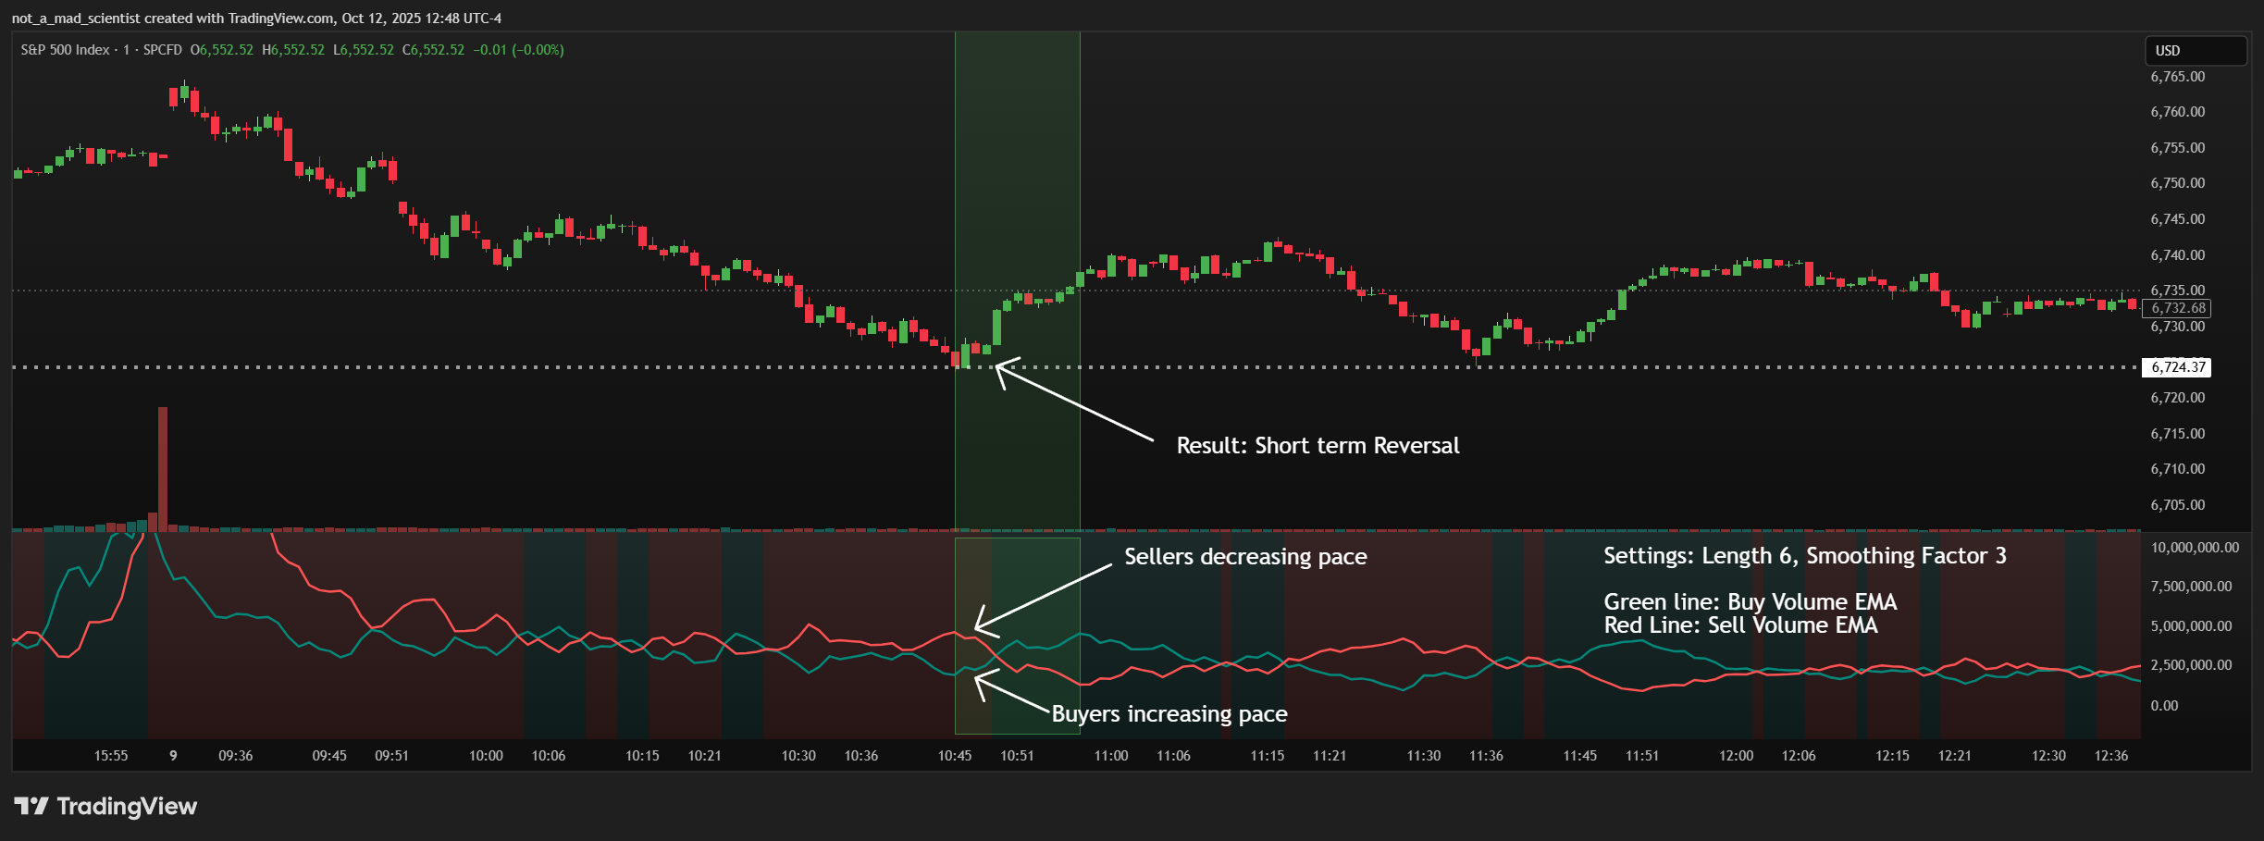Click the 11:06 time axis label
Image resolution: width=2264 pixels, height=841 pixels.
point(1174,756)
